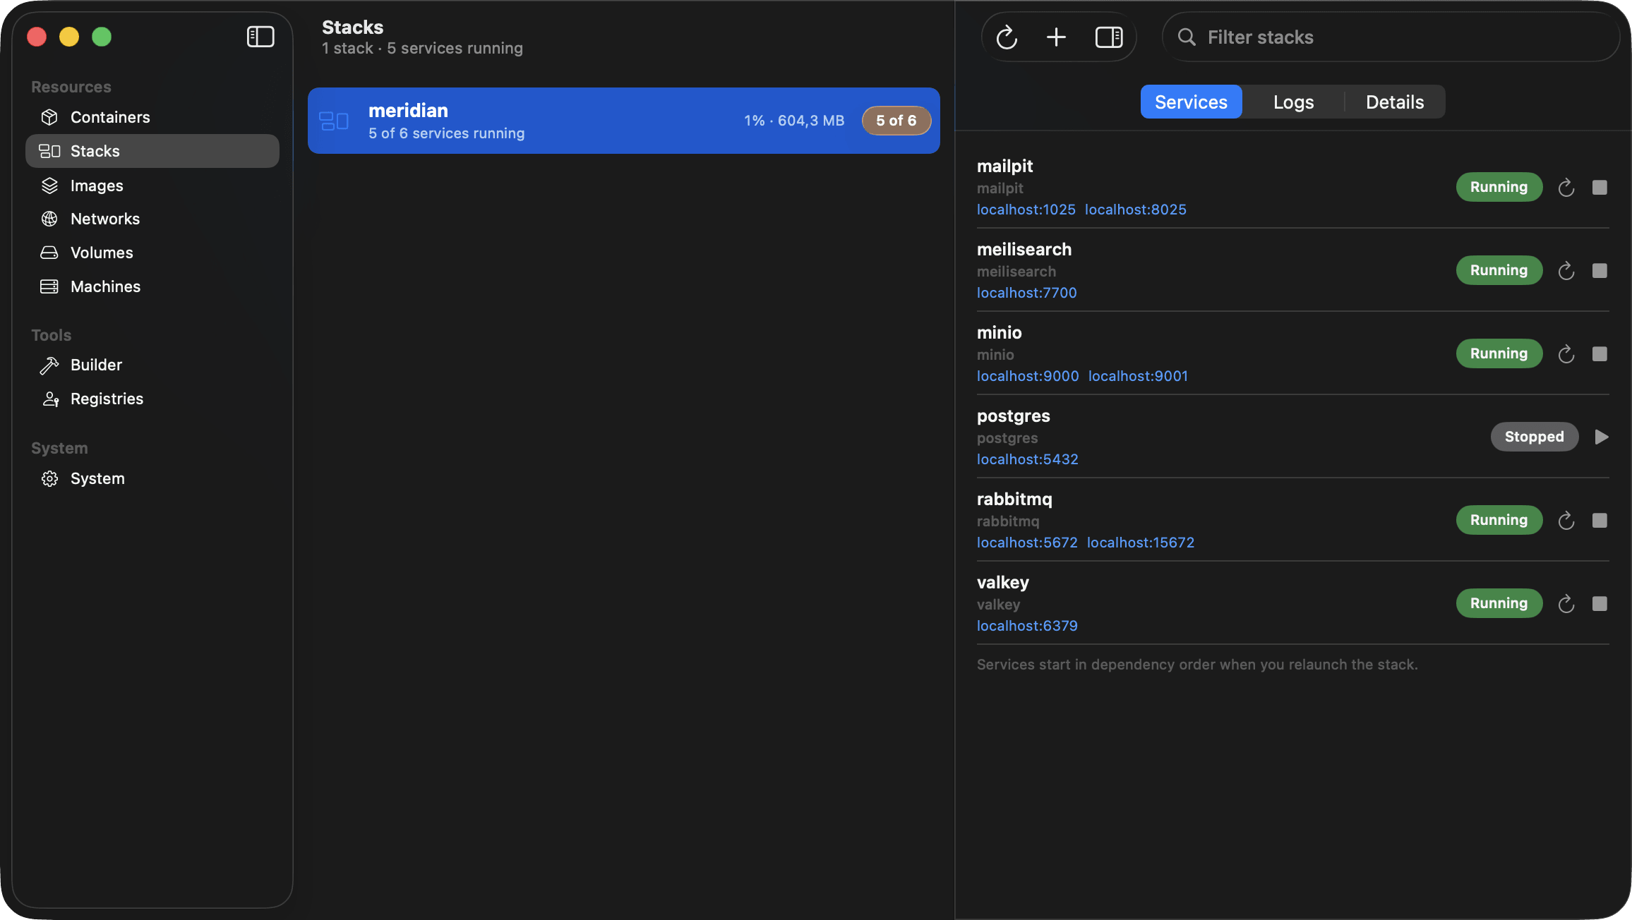Stop the meilisearch service
Viewport: 1632px width, 920px height.
pyautogui.click(x=1600, y=271)
